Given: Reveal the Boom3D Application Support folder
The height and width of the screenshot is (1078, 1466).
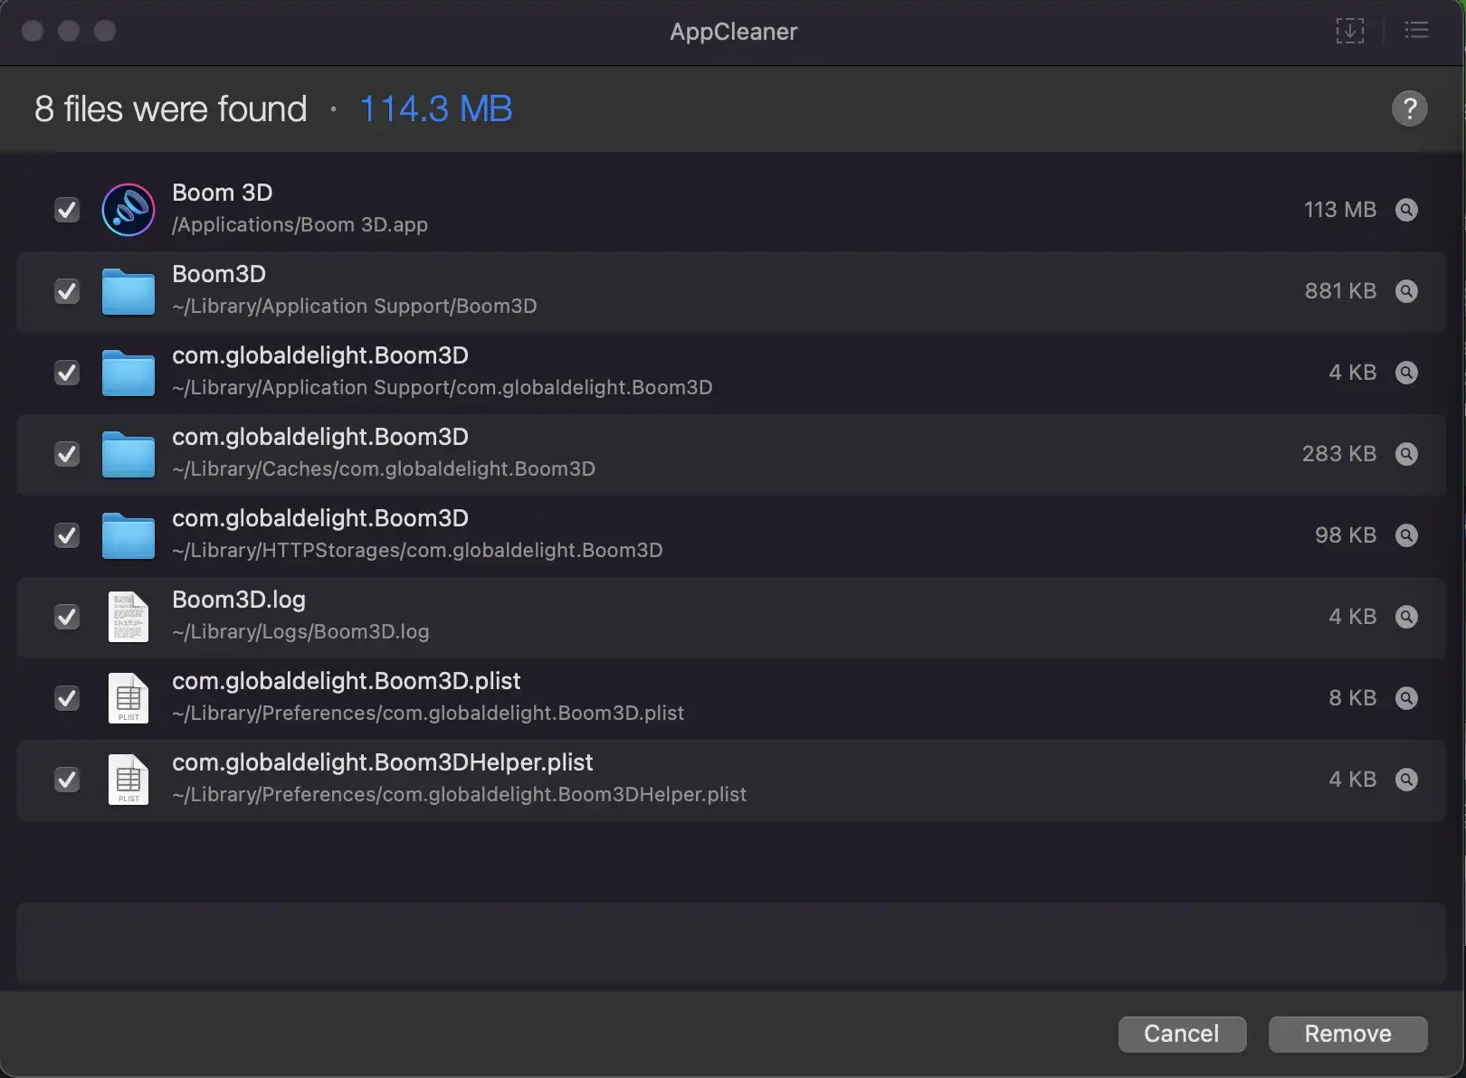Looking at the screenshot, I should [x=1406, y=291].
